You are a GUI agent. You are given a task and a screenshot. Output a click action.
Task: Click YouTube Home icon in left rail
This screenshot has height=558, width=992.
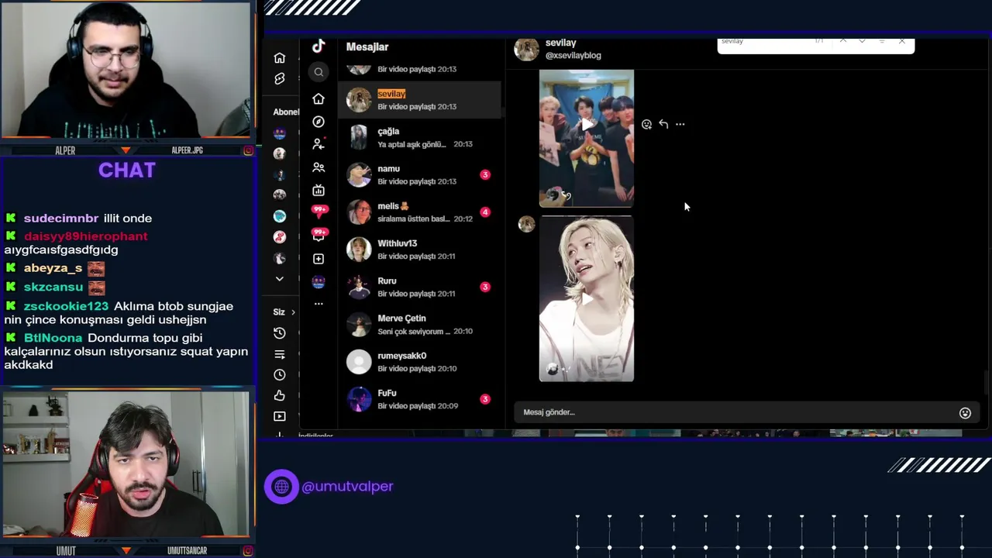(x=280, y=58)
